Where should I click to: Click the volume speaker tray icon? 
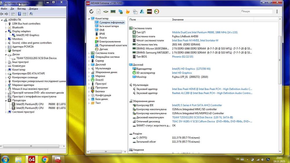pyautogui.click(x=263, y=160)
